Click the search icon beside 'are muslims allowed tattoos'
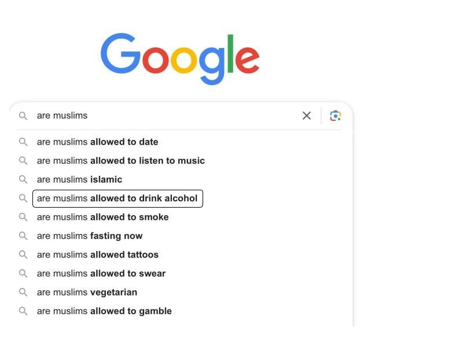The height and width of the screenshot is (347, 463). click(23, 254)
